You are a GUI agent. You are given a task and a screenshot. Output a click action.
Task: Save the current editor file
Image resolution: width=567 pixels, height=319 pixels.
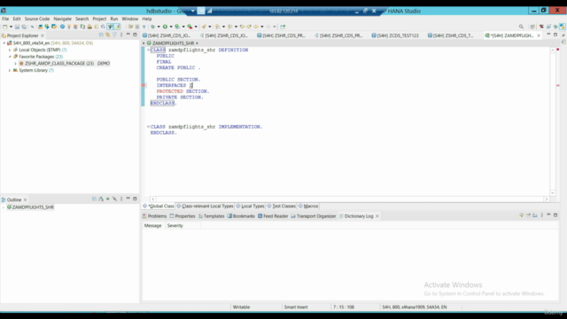point(17,27)
